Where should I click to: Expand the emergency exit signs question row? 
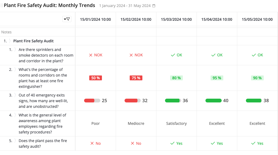click(15, 95)
